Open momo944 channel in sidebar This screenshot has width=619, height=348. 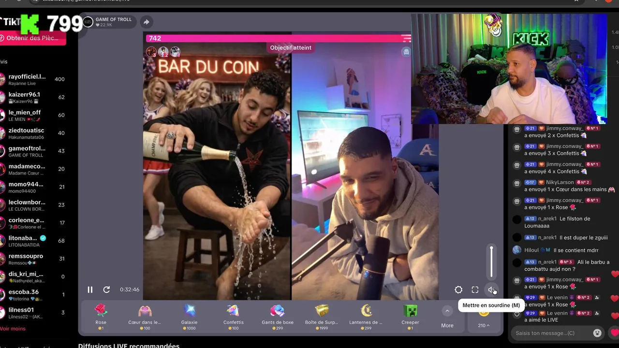click(x=33, y=187)
